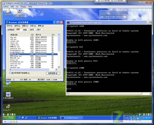
Task: Select the process row with PID 1900
Action: [x=34, y=56]
